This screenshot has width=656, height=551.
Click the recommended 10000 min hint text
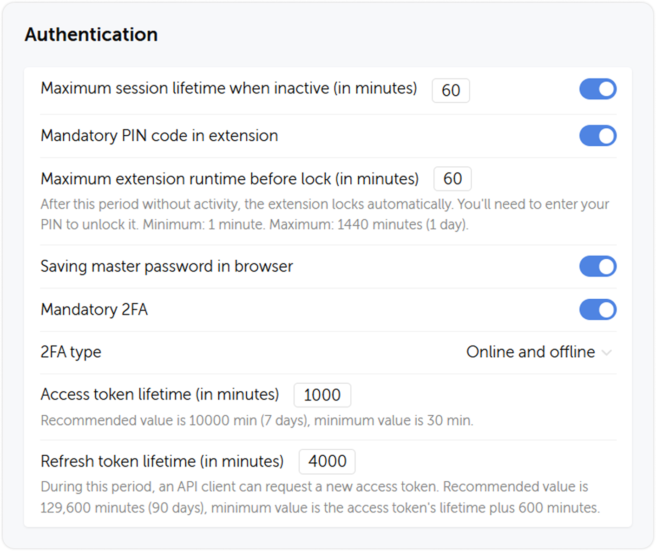(257, 420)
